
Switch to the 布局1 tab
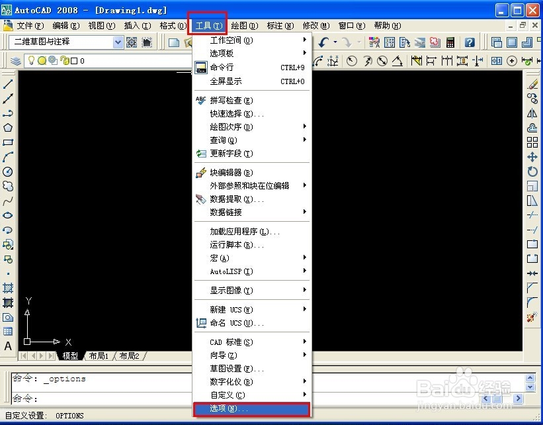99,356
